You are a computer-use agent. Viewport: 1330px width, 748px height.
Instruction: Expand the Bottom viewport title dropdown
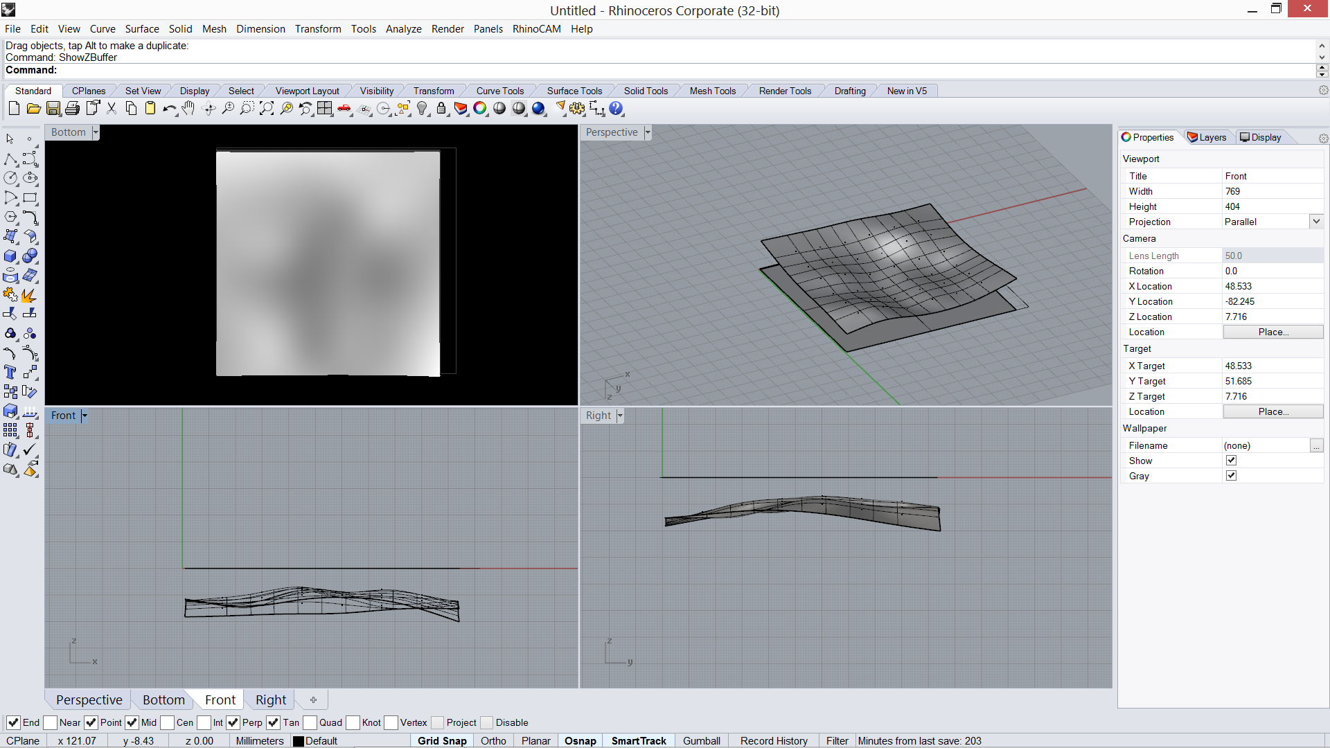(96, 132)
